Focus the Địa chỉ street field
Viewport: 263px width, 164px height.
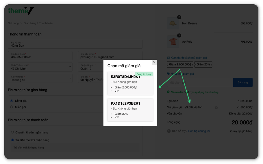pos(90,78)
